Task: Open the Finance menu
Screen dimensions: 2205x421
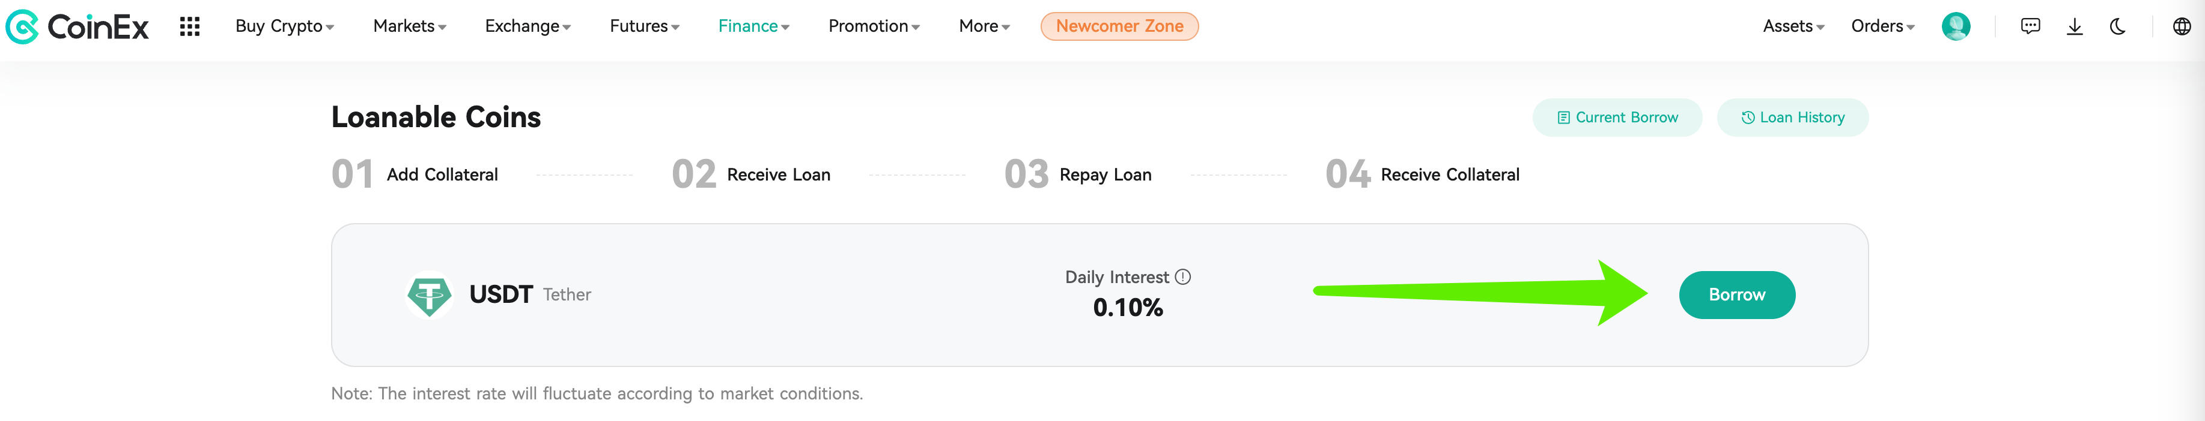Action: point(754,26)
